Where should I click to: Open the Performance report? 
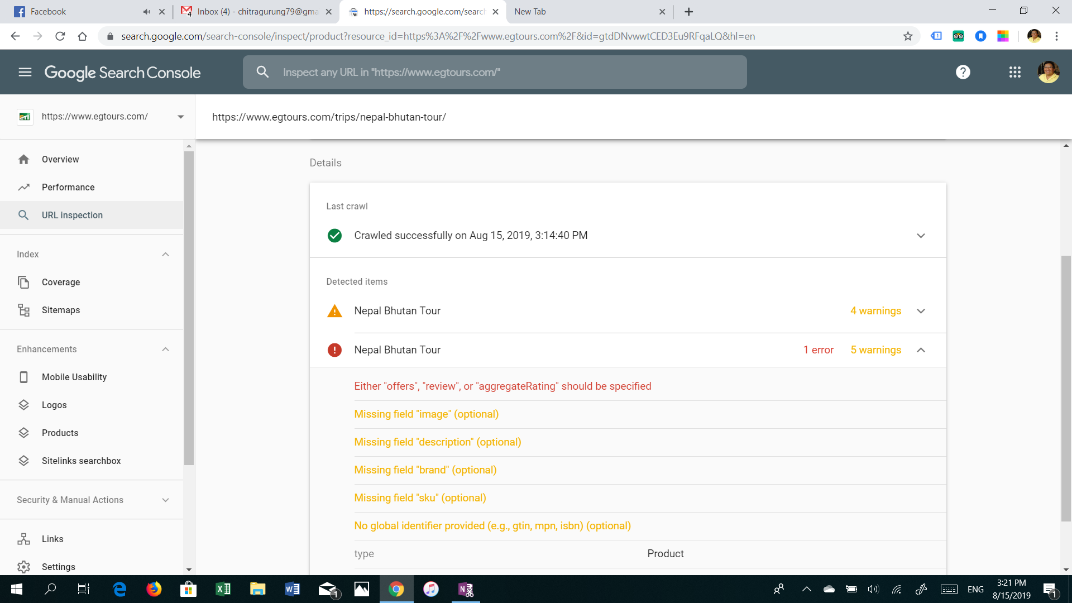click(x=68, y=187)
